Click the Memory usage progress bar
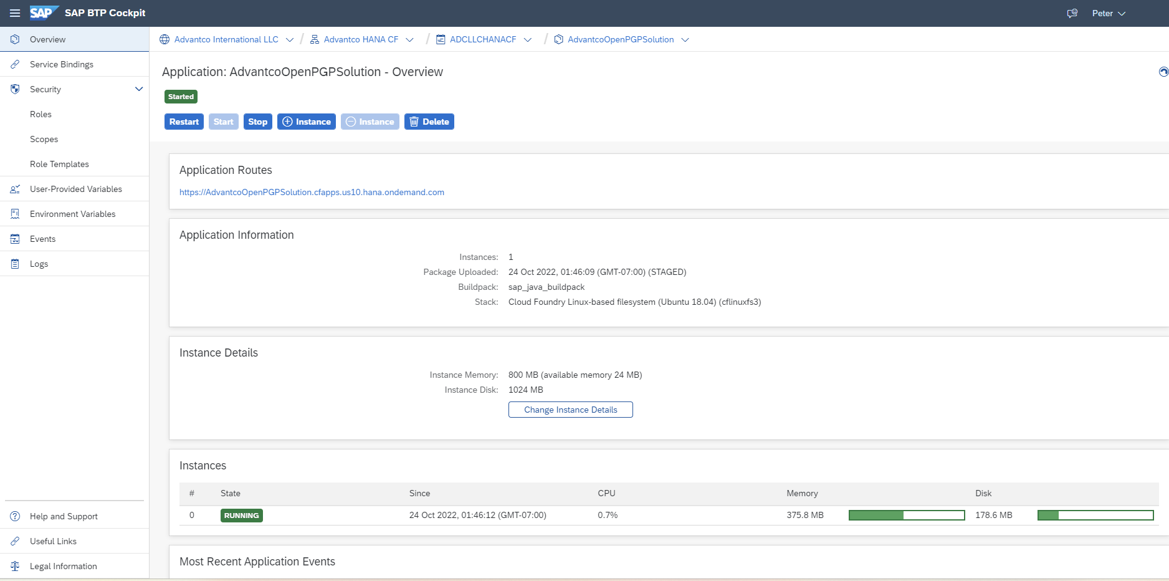Viewport: 1169px width, 581px height. (907, 515)
